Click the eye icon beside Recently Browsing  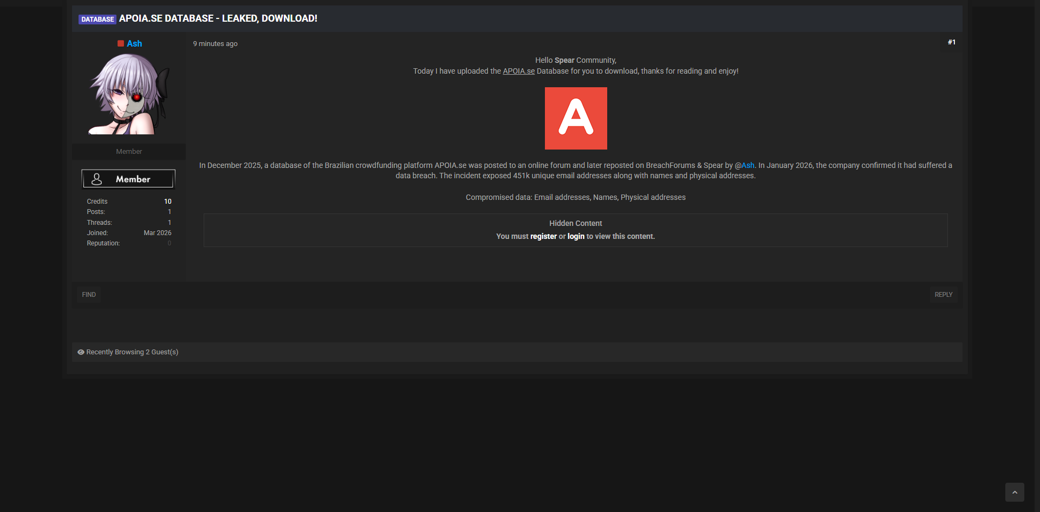(81, 352)
